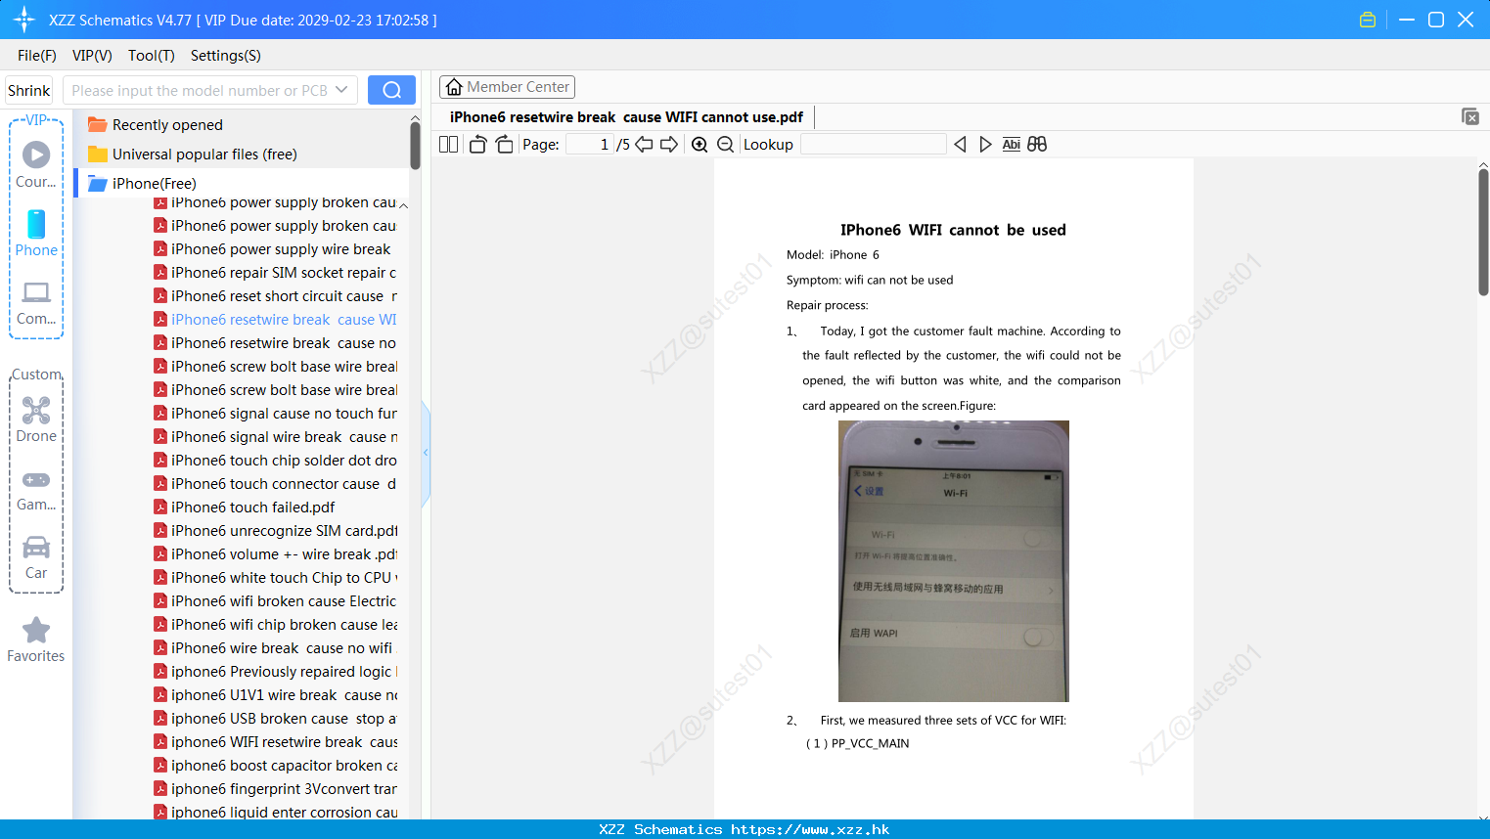The width and height of the screenshot is (1490, 839).
Task: Open iPhone6 repair SIM socket file
Action: point(275,273)
